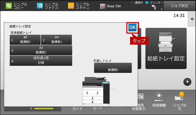Open Simple Fax (シンプルファクス) mode
Viewport: 196px width, 115px height.
[x=47, y=6]
